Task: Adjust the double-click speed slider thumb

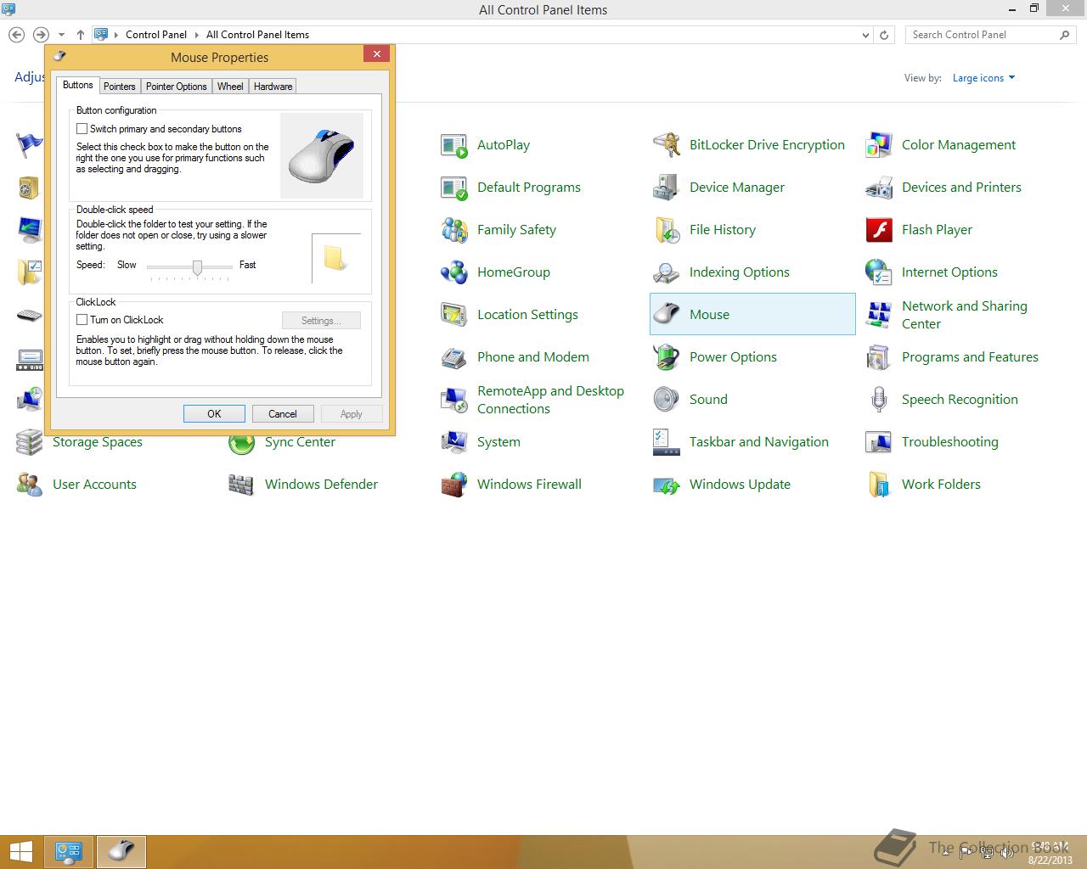Action: pos(197,268)
